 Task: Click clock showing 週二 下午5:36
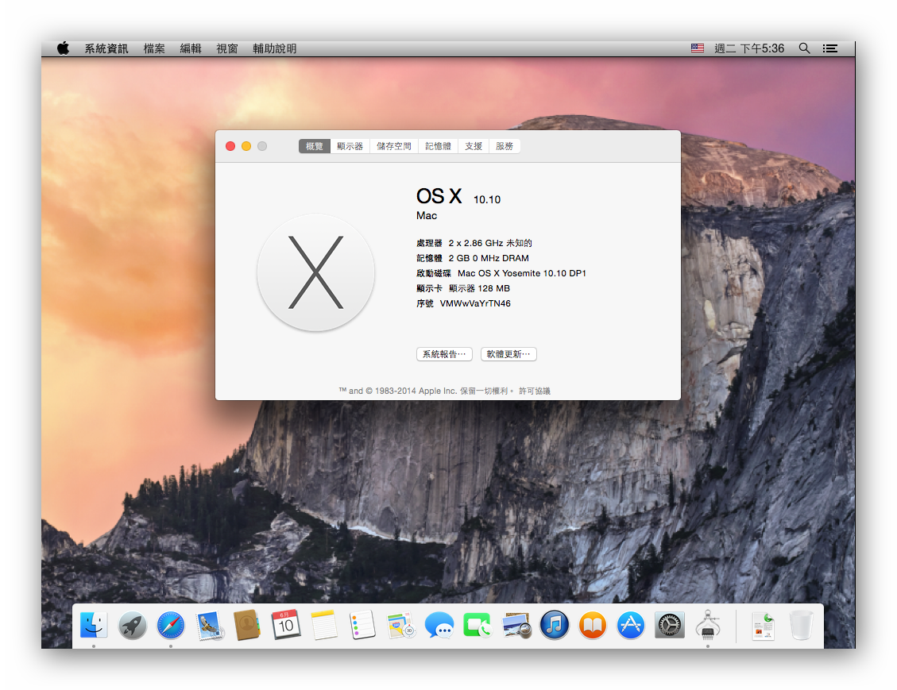[749, 48]
